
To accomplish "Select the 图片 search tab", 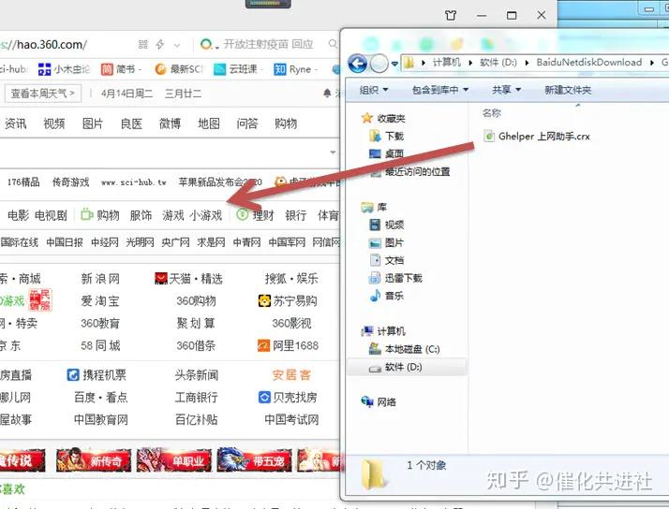I will [x=93, y=124].
